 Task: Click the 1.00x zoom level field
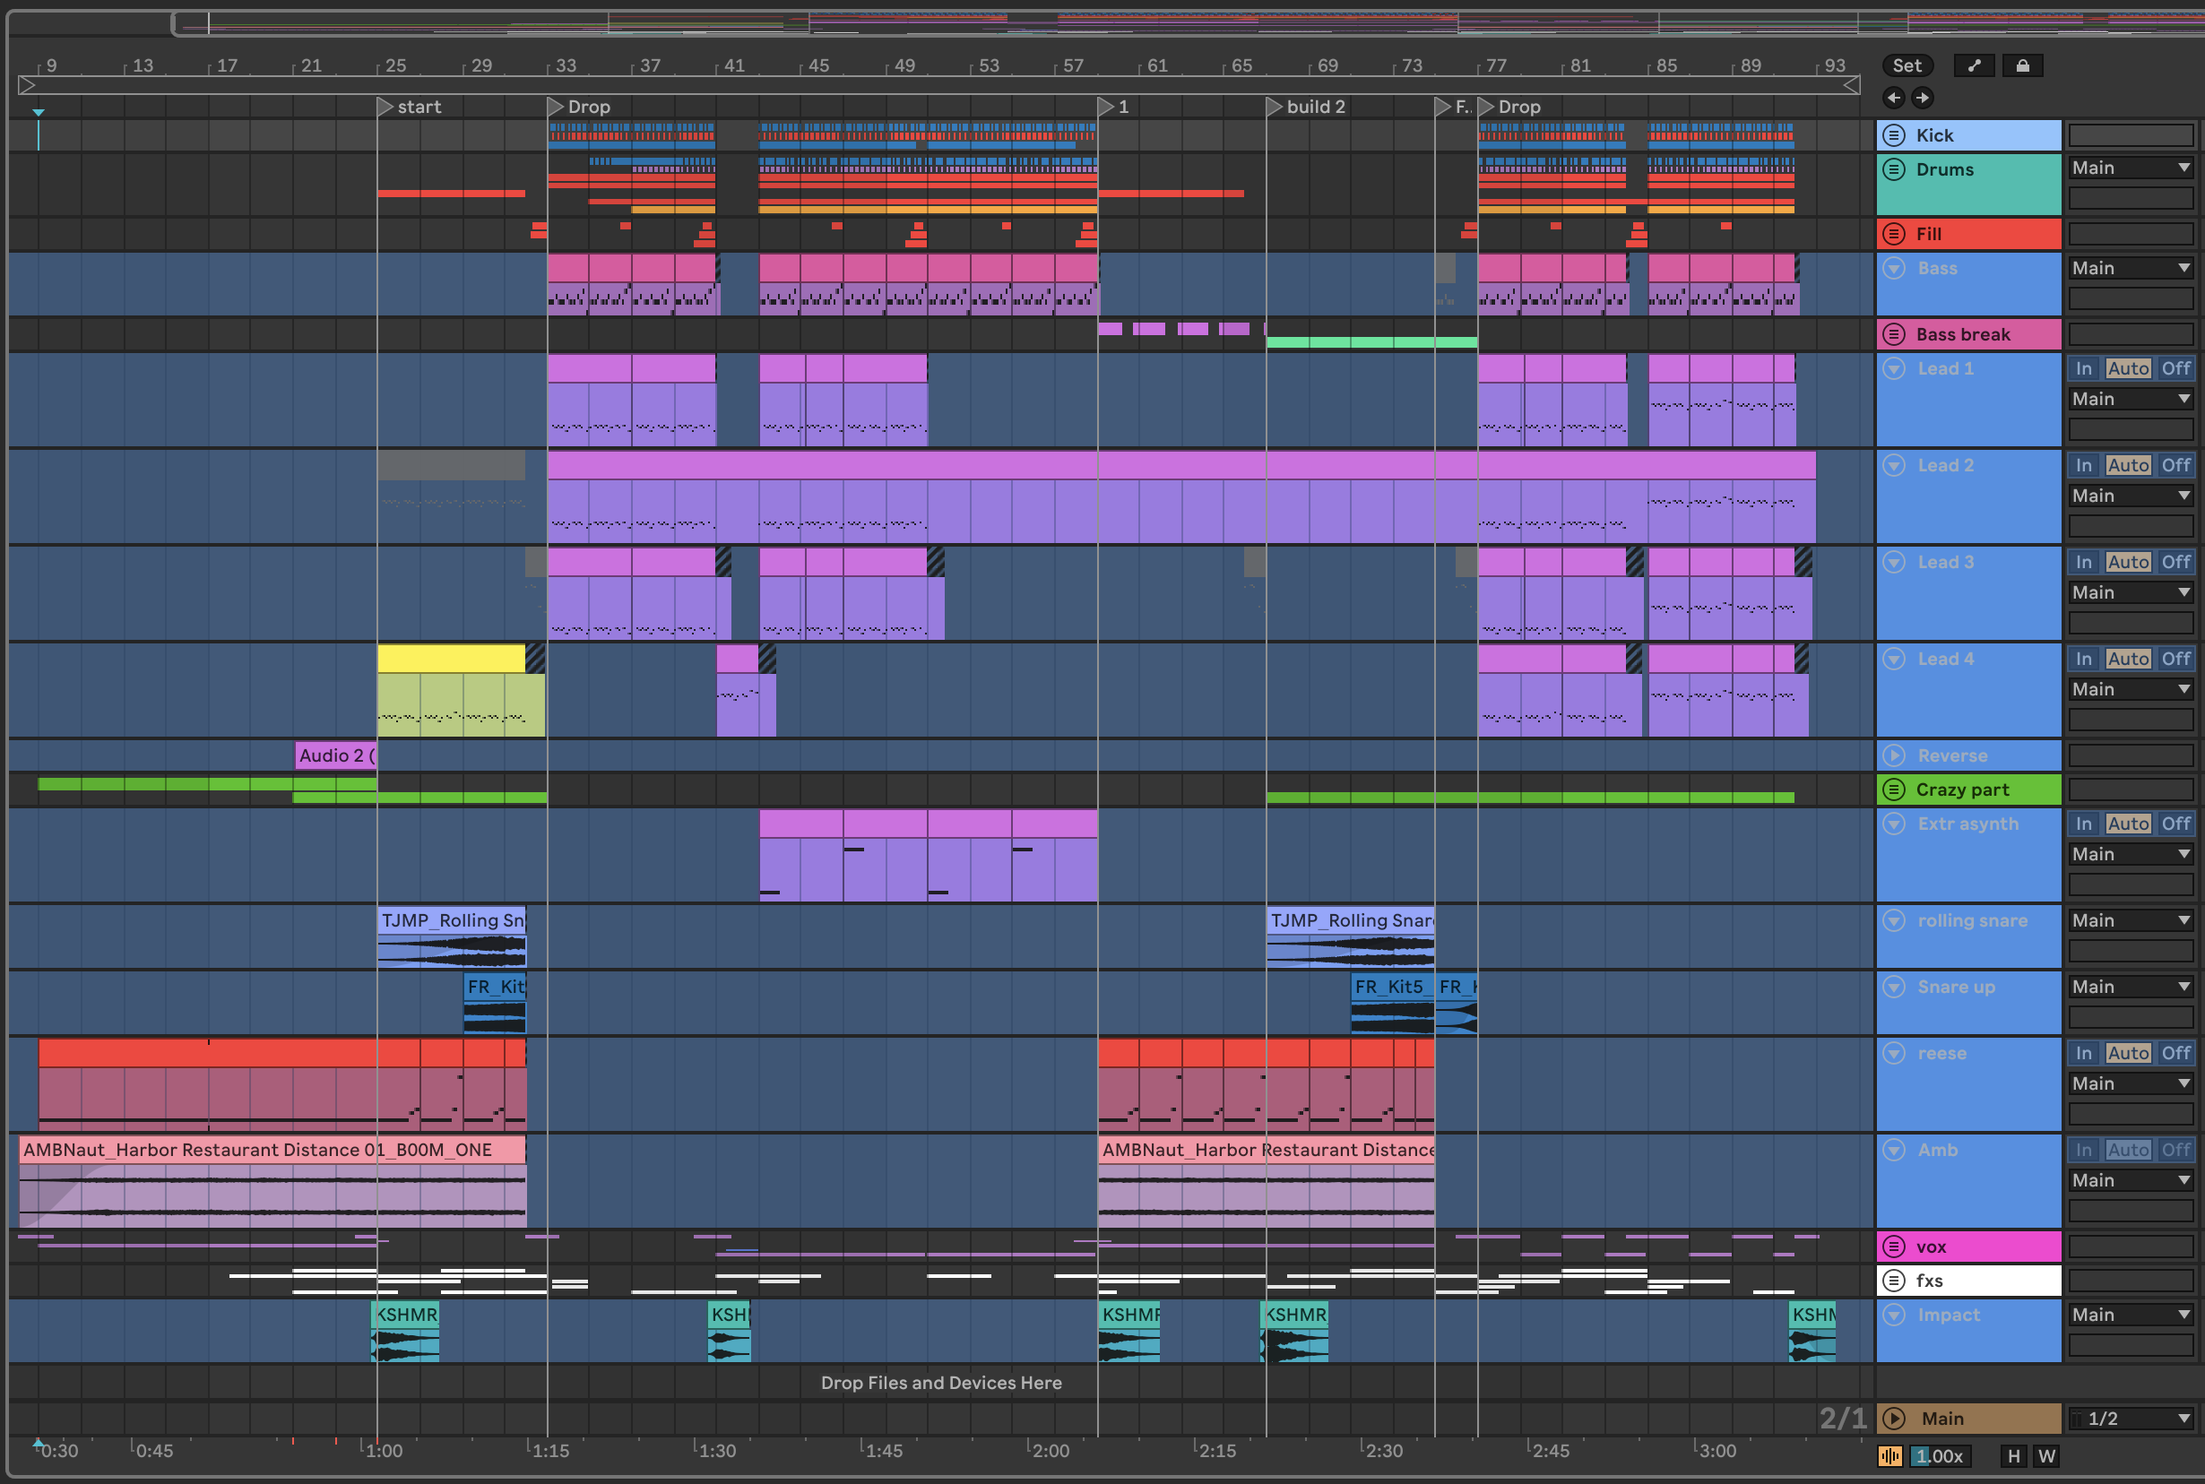pos(1939,1455)
